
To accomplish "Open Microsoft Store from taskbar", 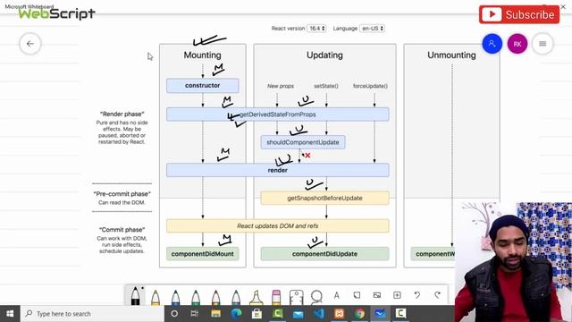I will (x=257, y=314).
